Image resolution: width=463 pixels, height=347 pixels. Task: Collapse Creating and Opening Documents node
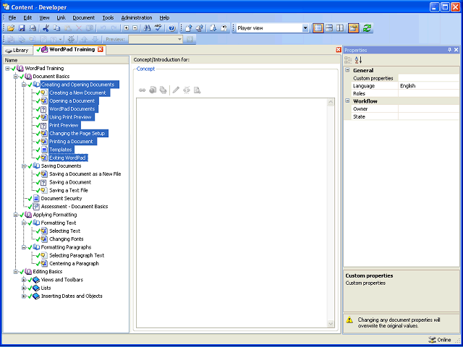(24, 85)
